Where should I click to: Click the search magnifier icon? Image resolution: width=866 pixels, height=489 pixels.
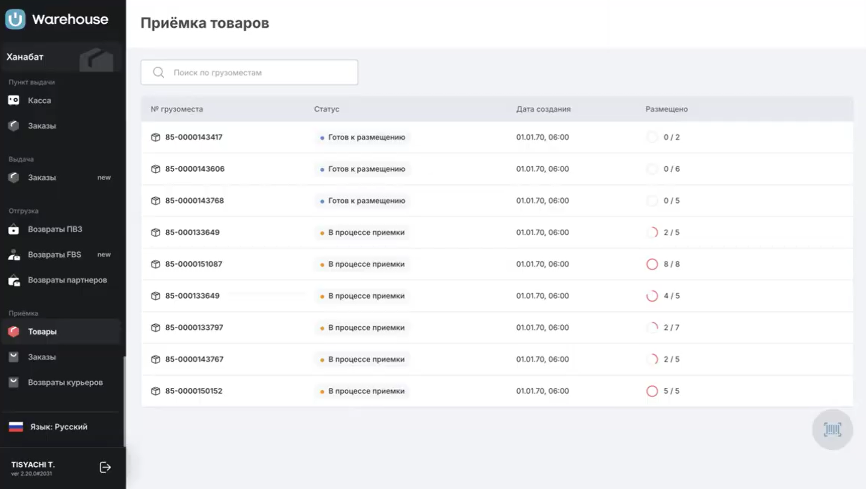point(159,73)
